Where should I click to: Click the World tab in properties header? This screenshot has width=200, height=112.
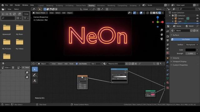point(190,26)
